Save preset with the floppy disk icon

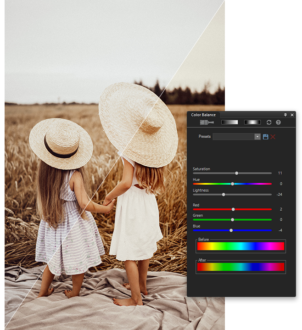(265, 137)
